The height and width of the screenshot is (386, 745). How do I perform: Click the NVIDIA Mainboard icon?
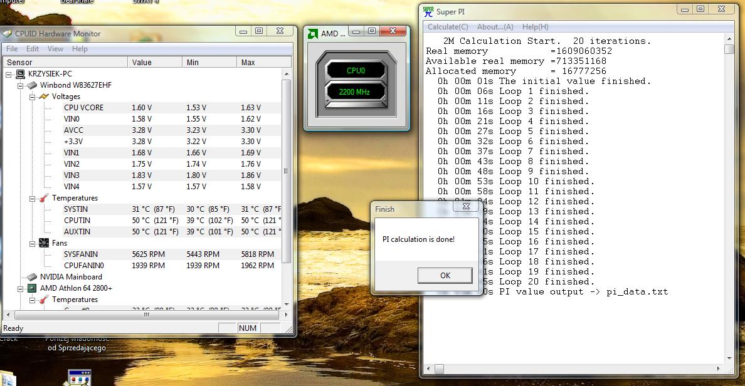(x=31, y=277)
